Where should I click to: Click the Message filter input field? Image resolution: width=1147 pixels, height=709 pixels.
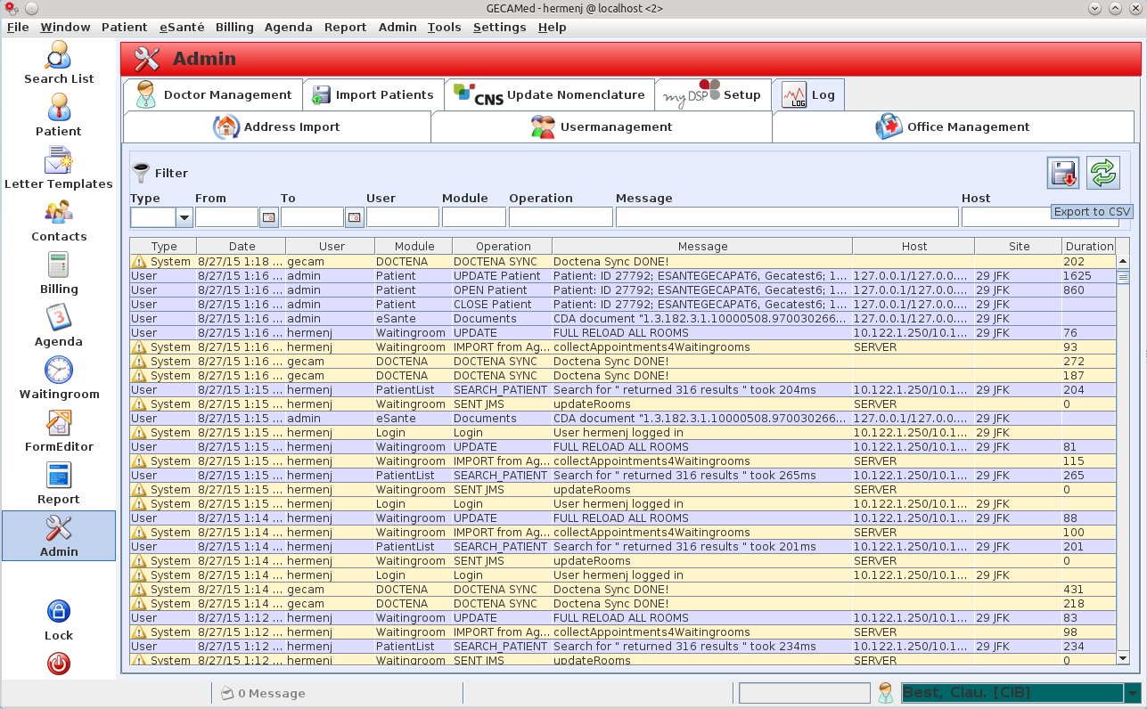[787, 217]
